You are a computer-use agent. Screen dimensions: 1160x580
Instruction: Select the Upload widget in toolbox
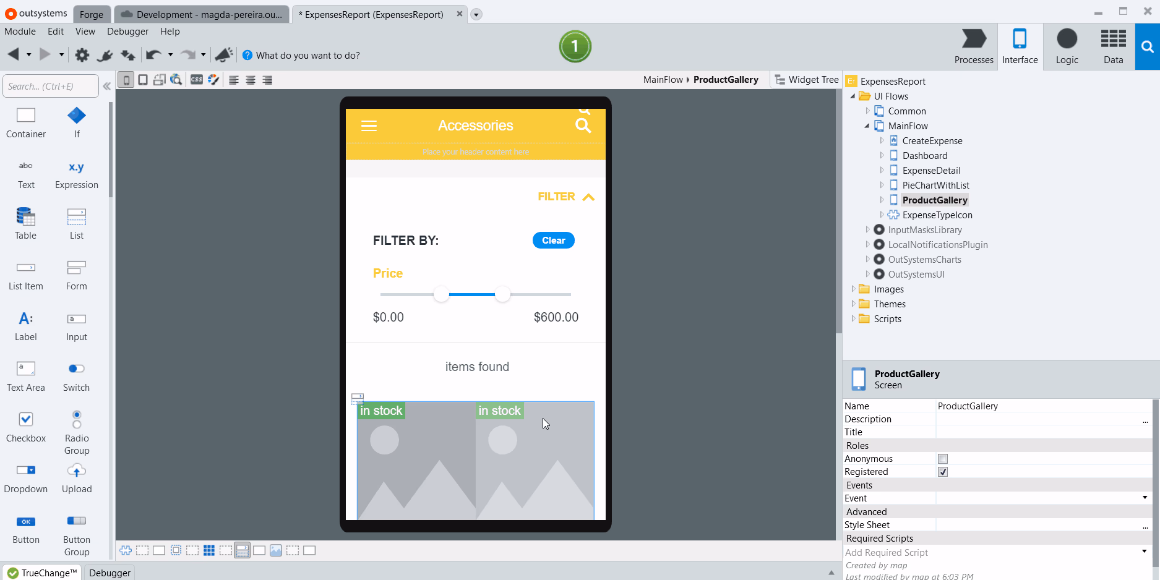(x=77, y=478)
